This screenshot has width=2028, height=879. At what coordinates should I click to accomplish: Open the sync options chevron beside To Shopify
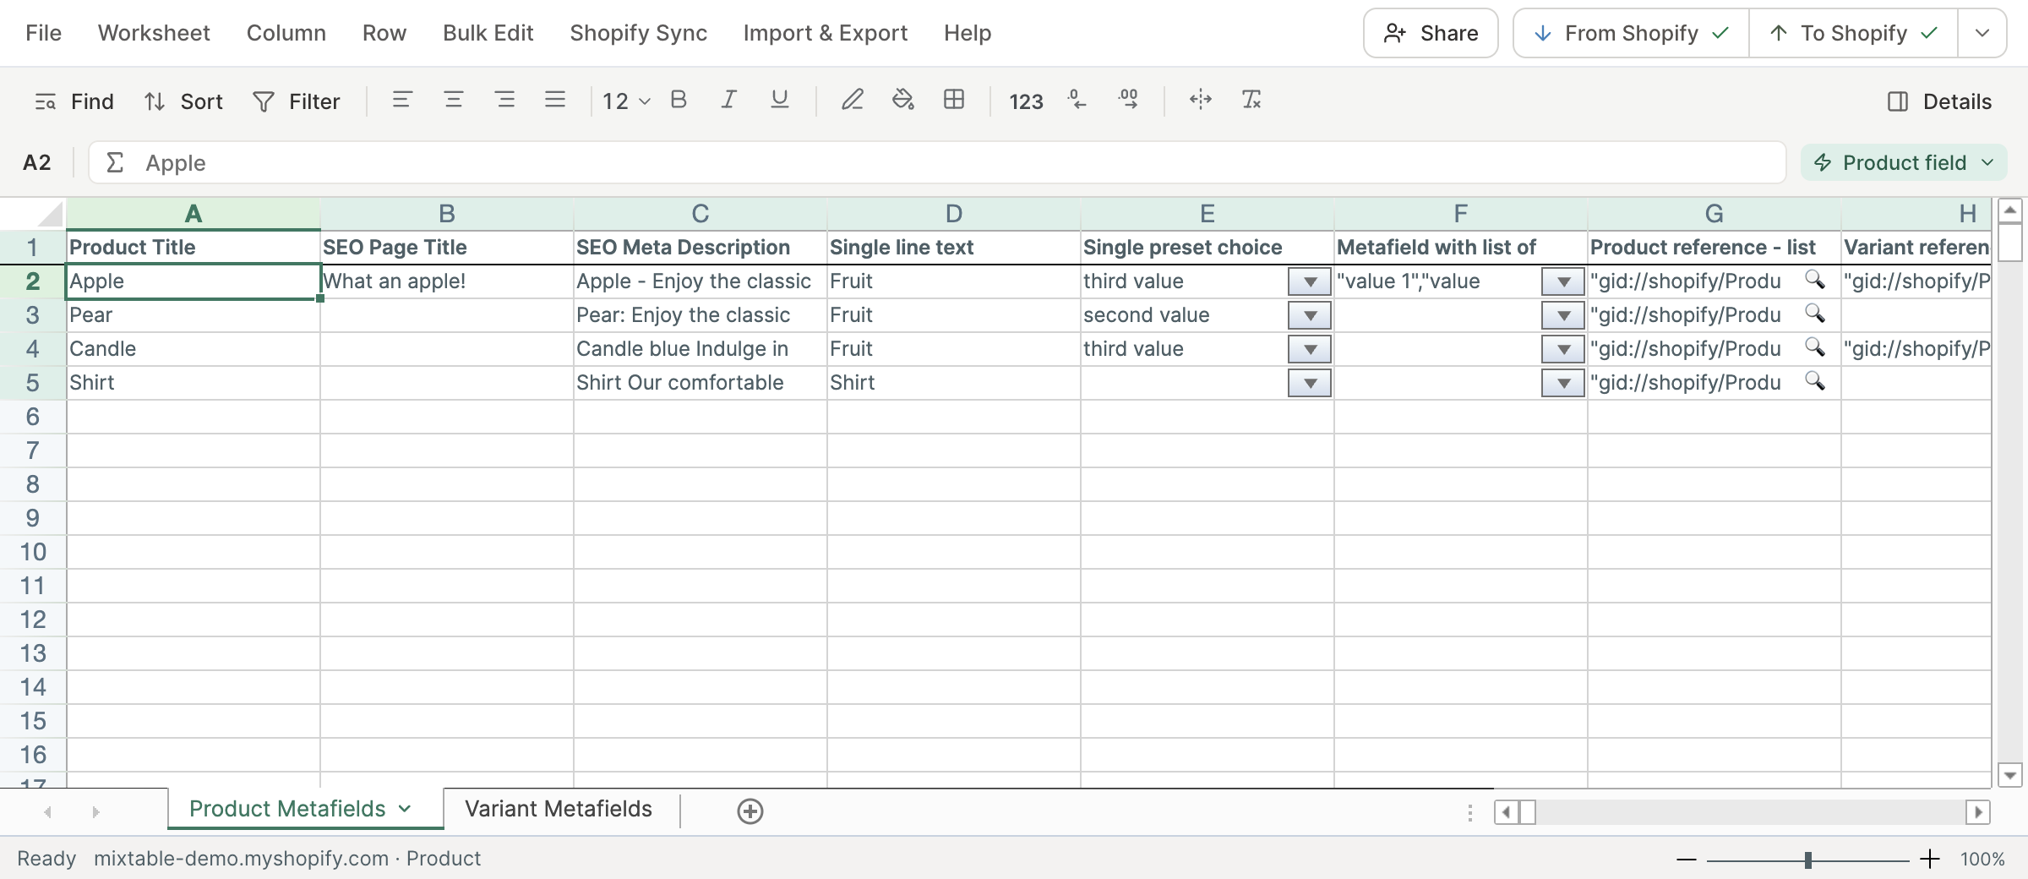[x=1982, y=33]
